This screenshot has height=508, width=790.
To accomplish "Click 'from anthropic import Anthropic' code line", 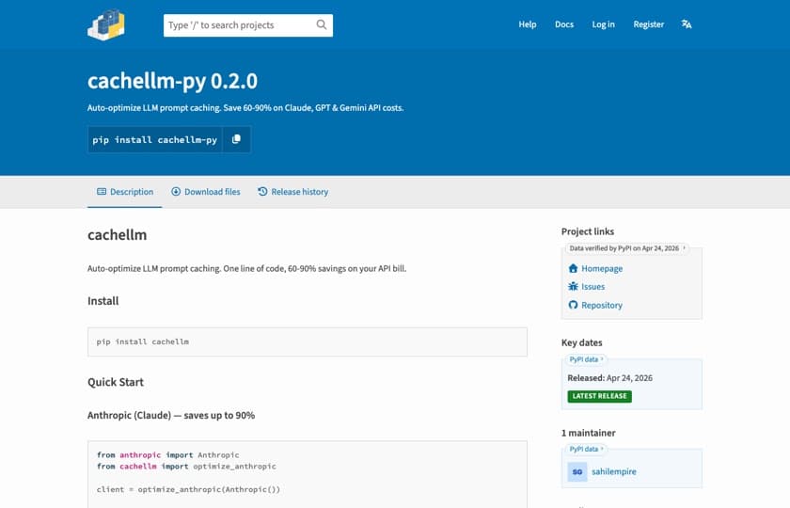I will pos(167,455).
